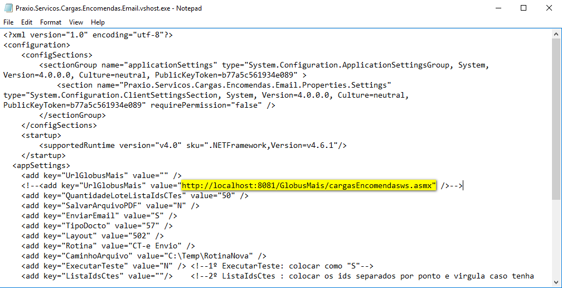
Task: Open the Help menu
Action: coord(98,22)
